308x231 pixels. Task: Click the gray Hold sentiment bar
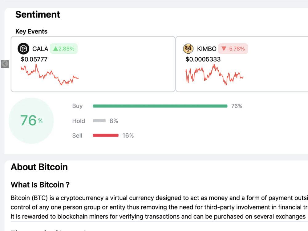[99, 121]
